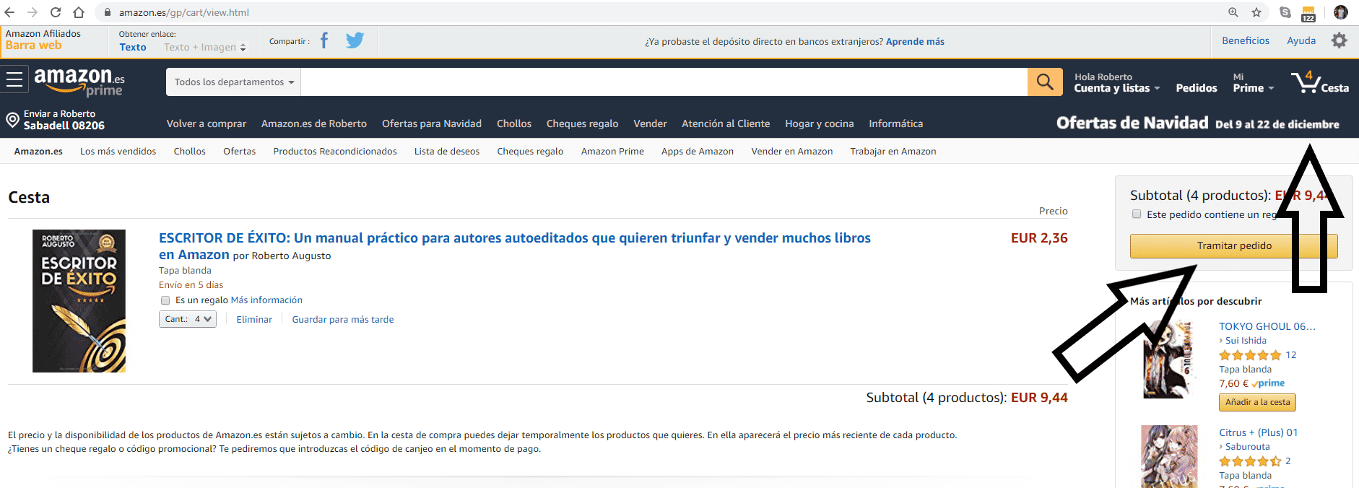
Task: Open the Texto + Imagen link-type selector
Action: 204,47
